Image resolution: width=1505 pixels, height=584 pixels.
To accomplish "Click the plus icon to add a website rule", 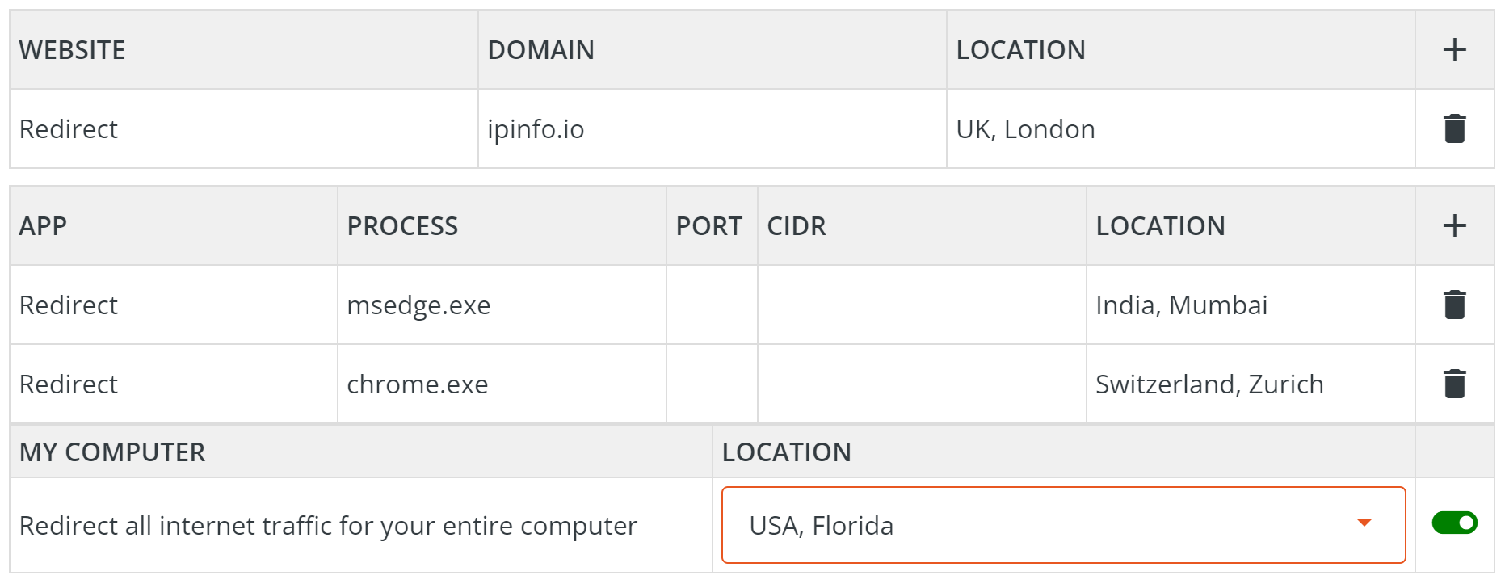I will click(1454, 49).
